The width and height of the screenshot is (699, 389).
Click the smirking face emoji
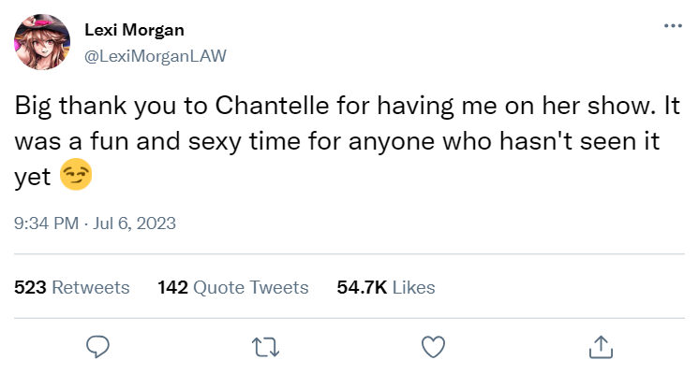pyautogui.click(x=76, y=176)
